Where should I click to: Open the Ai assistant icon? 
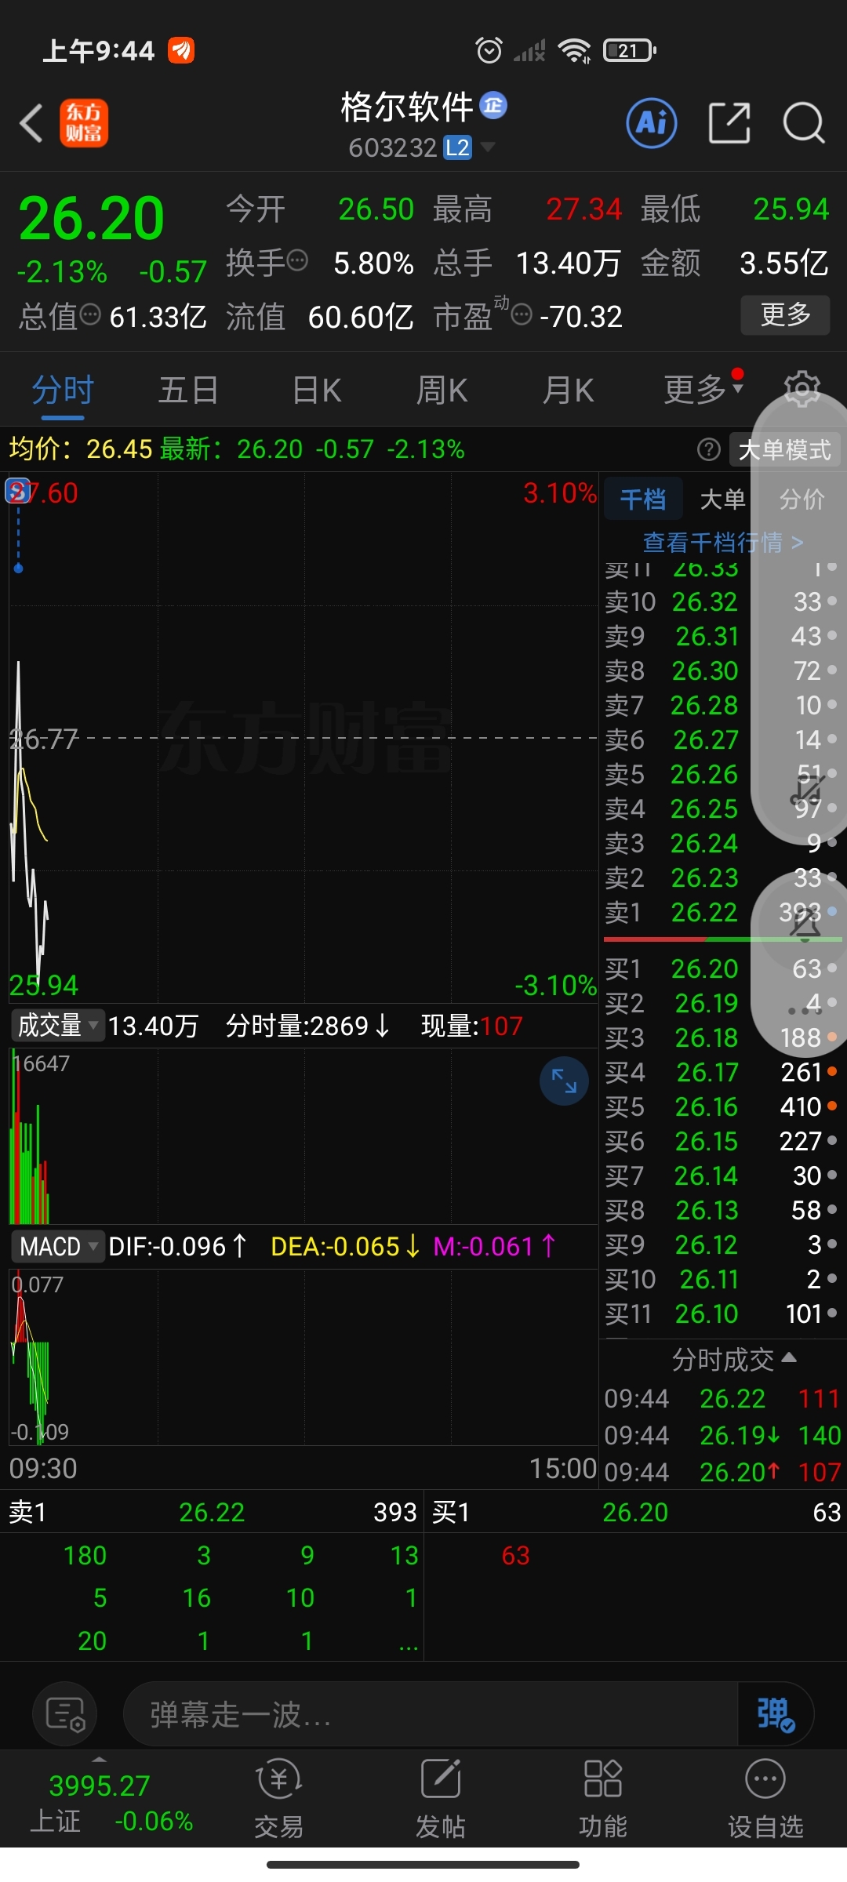[x=652, y=123]
